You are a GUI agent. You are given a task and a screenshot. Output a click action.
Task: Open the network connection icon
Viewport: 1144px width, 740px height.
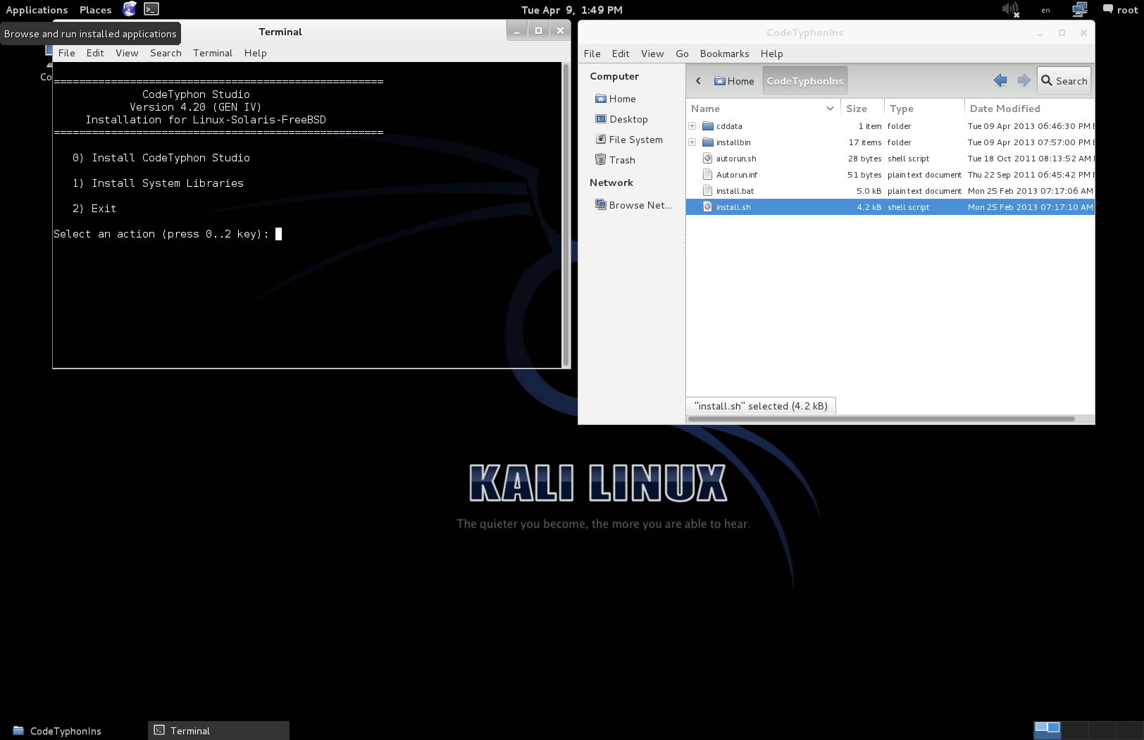pyautogui.click(x=1079, y=9)
